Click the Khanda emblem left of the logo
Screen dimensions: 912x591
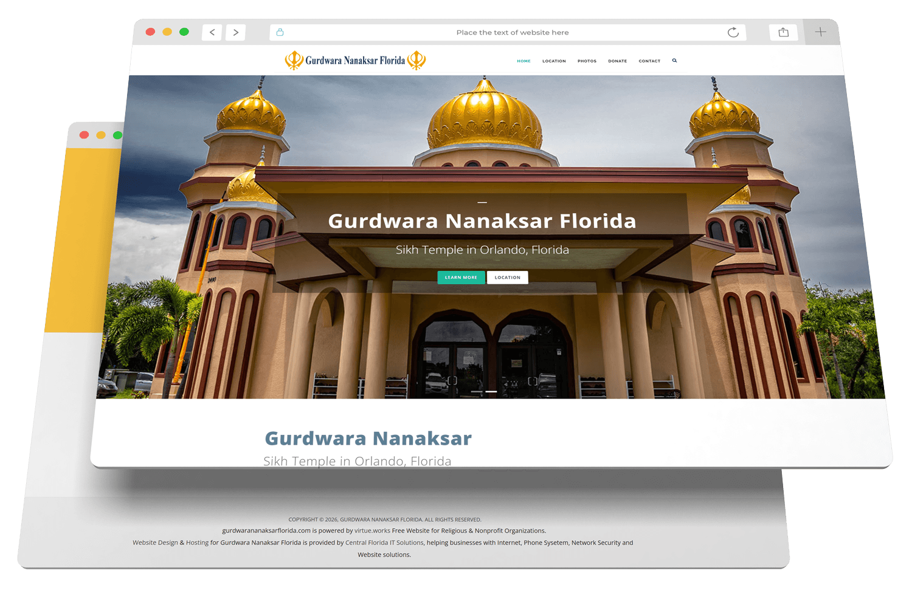pos(294,60)
